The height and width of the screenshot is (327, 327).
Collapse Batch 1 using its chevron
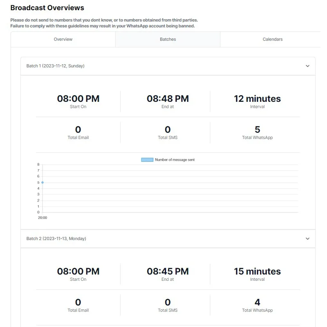coord(307,66)
